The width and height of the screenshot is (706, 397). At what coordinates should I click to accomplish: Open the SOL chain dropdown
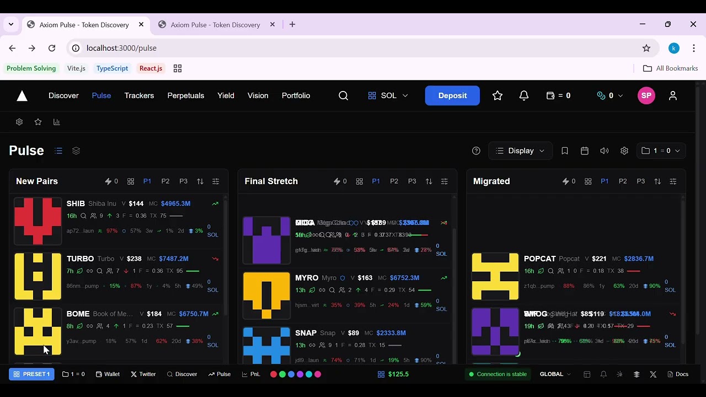pyautogui.click(x=388, y=96)
